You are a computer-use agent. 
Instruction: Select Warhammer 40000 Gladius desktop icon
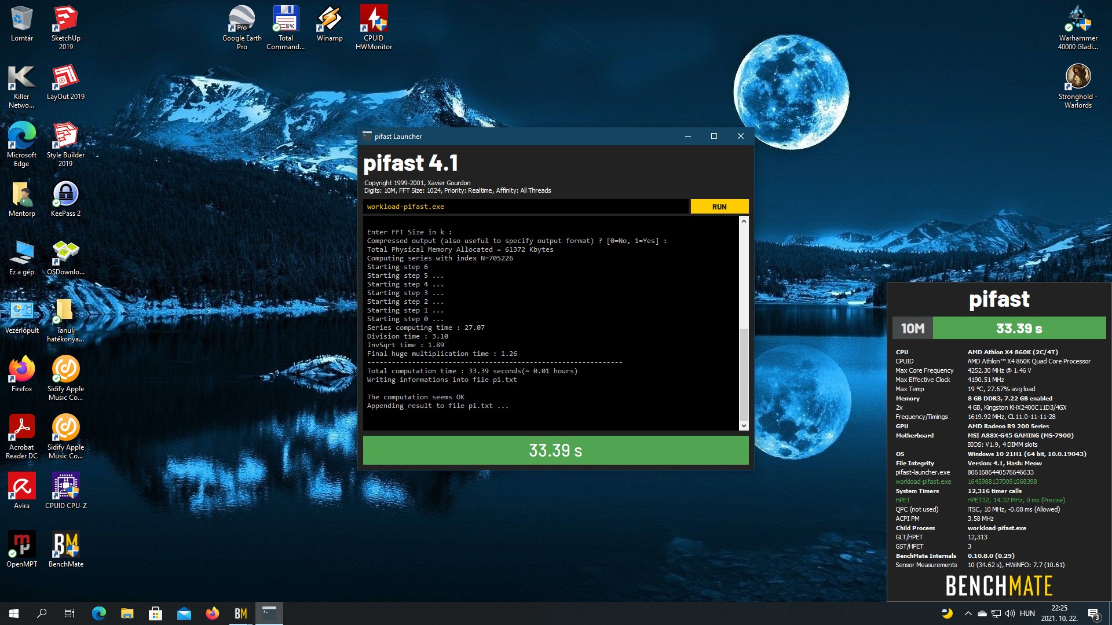coord(1078,27)
